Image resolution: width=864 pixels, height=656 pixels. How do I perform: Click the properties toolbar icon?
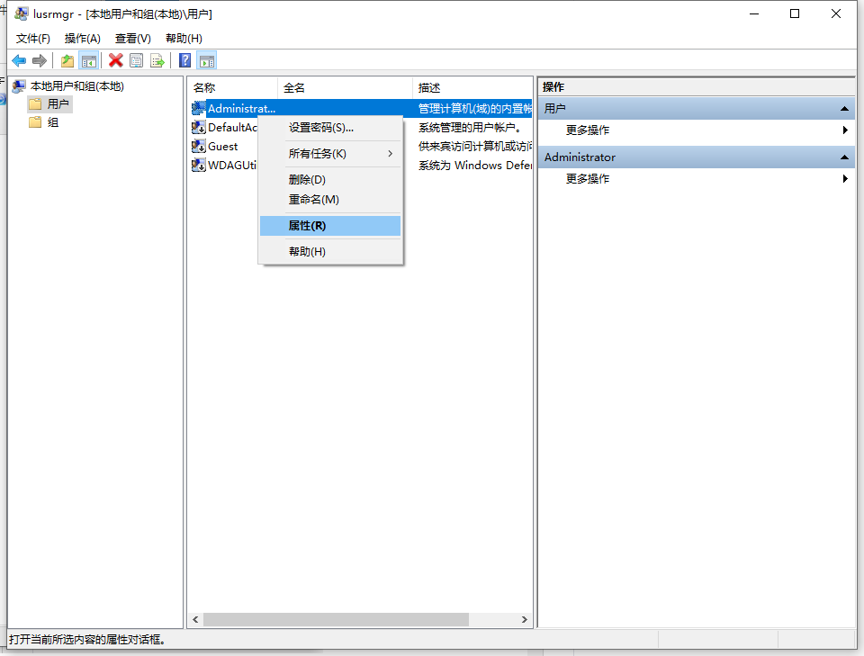136,60
